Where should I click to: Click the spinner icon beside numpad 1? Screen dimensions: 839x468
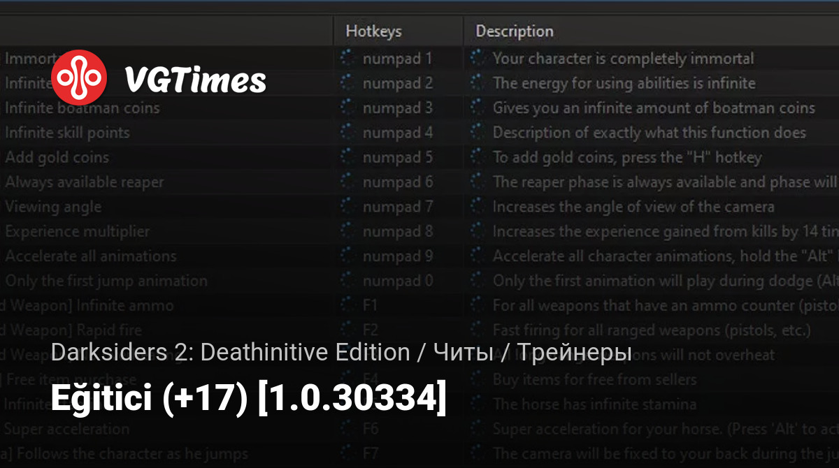click(347, 59)
